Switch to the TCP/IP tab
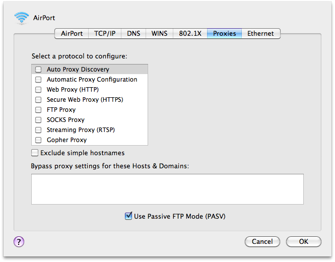Screen dimensions: 335x262 105,34
